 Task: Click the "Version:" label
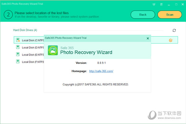tap(81, 63)
